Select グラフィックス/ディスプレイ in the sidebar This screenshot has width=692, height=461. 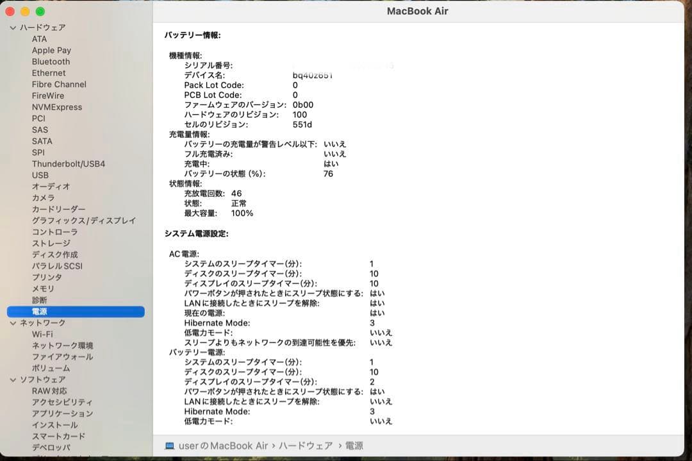point(84,221)
